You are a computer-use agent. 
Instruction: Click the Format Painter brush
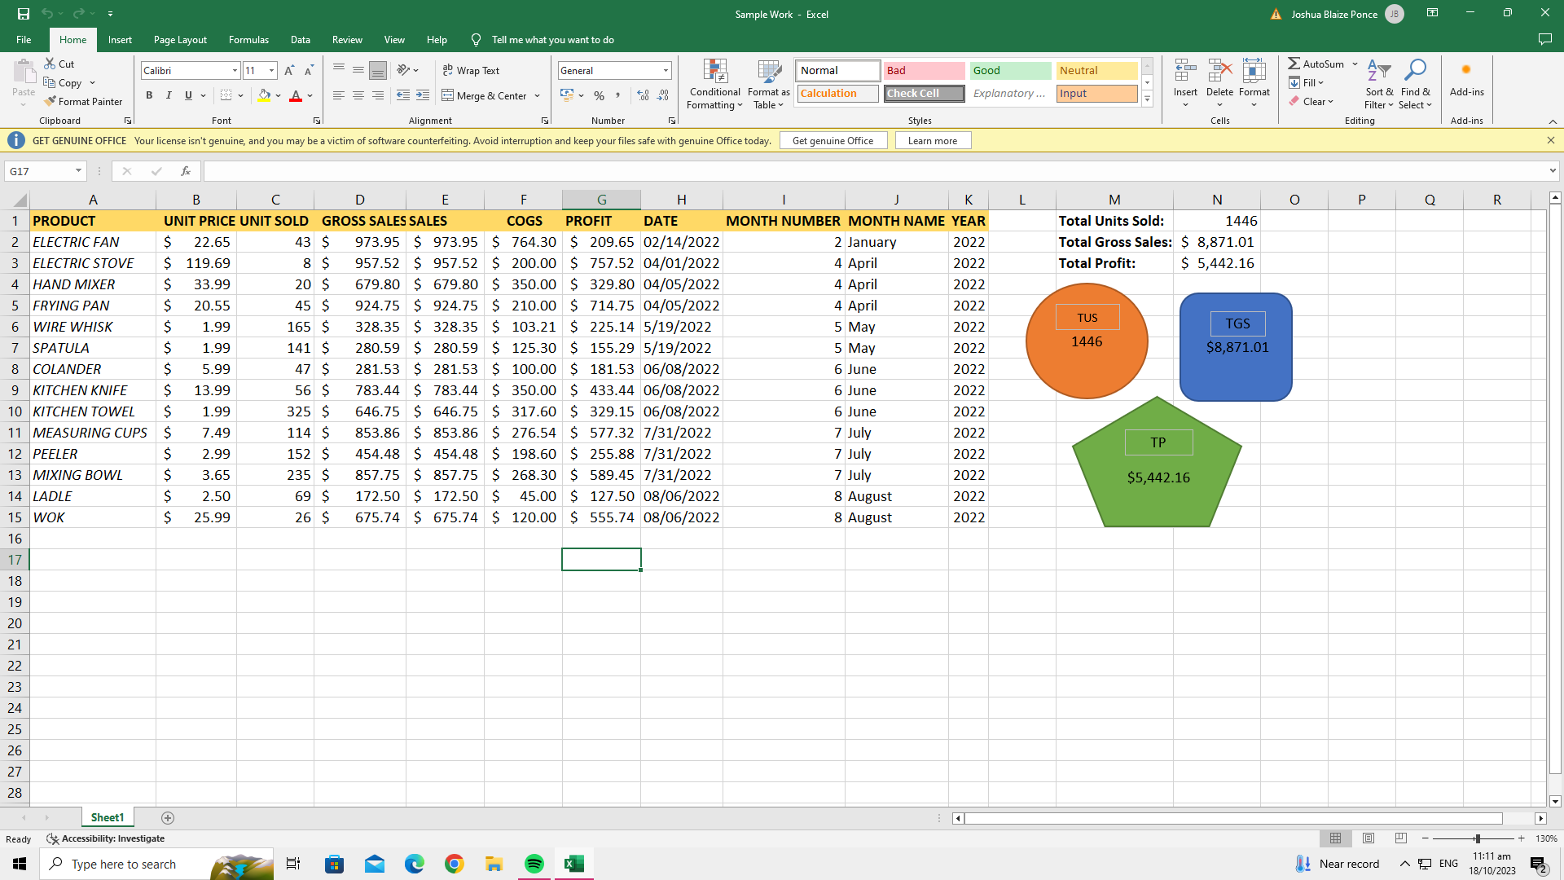51,101
